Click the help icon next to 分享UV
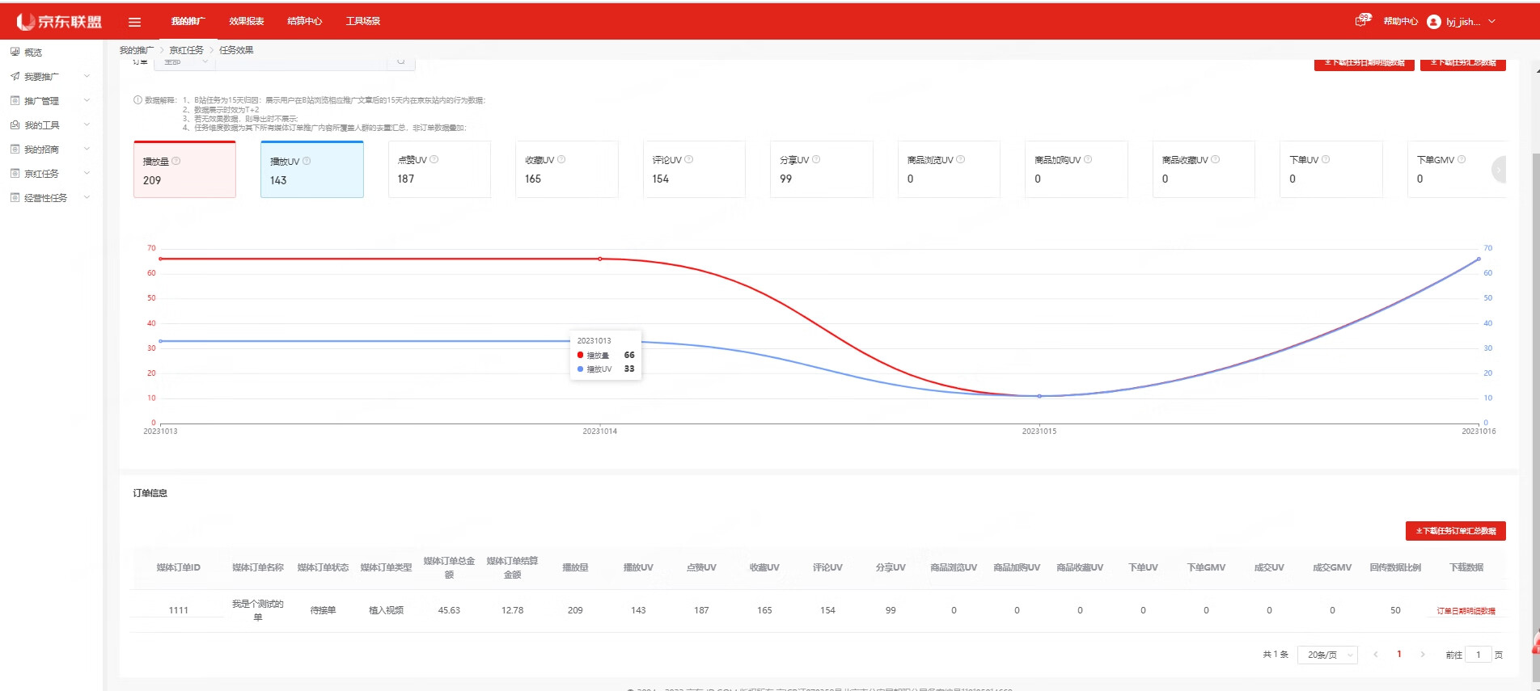This screenshot has height=691, width=1540. pos(816,159)
